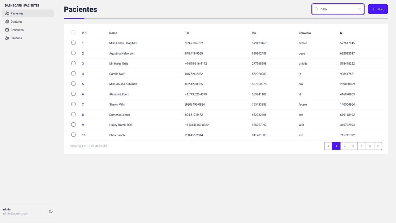Open Usuários in the sidebar
Image resolution: width=396 pixels, height=223 pixels.
28,38
